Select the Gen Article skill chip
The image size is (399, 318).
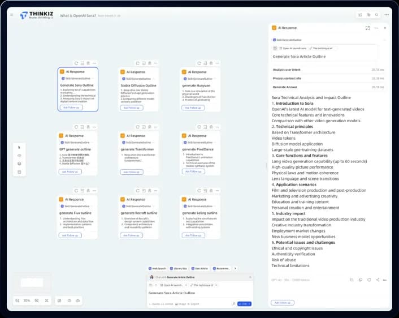199,269
